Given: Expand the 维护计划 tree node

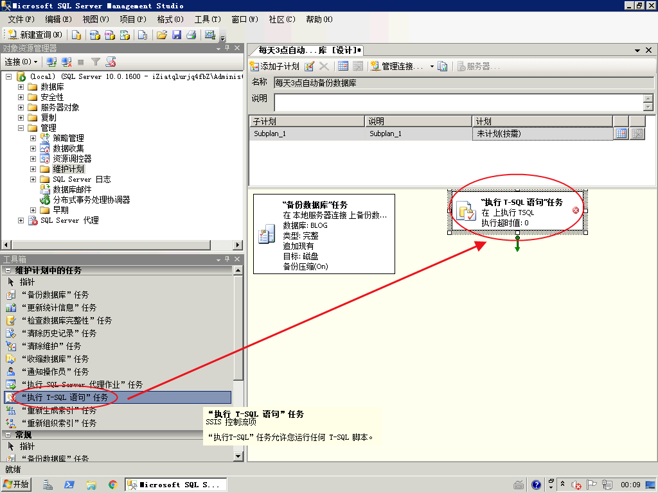Looking at the screenshot, I should 33,169.
